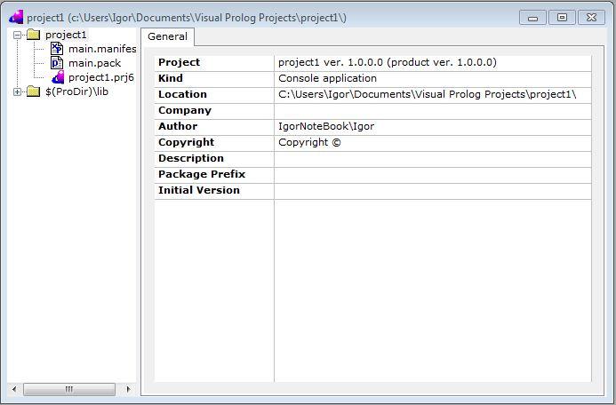Maximize the project1 window
The height and width of the screenshot is (405, 616).
(562, 18)
